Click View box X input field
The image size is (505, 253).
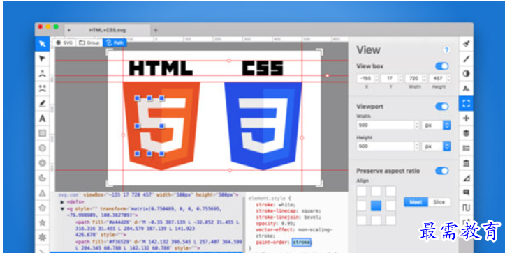[365, 78]
